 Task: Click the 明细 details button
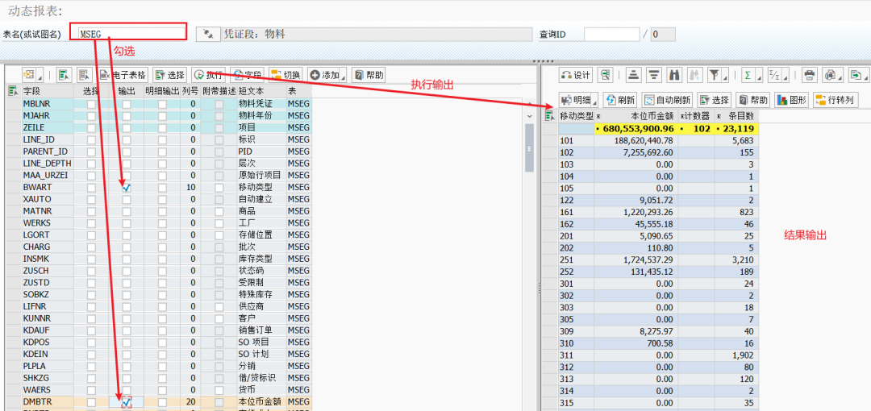[576, 100]
